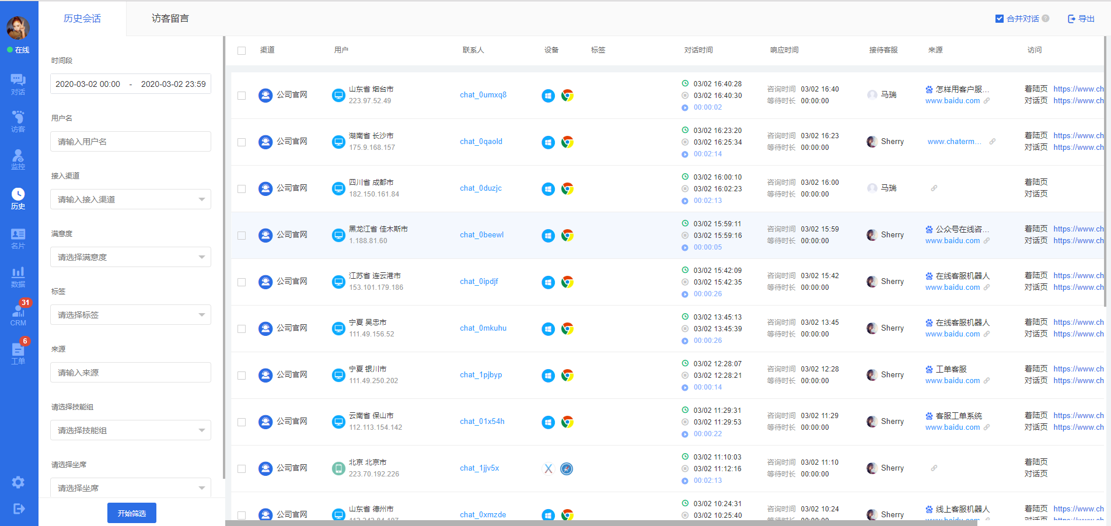Switch to the 访客留言 tab

pos(170,19)
